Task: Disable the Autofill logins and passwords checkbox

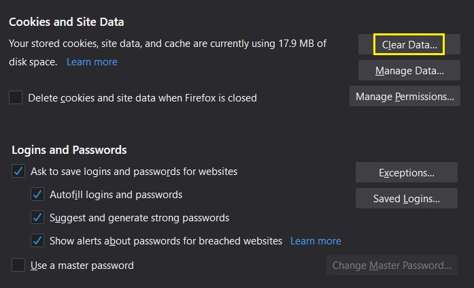Action: pos(37,194)
